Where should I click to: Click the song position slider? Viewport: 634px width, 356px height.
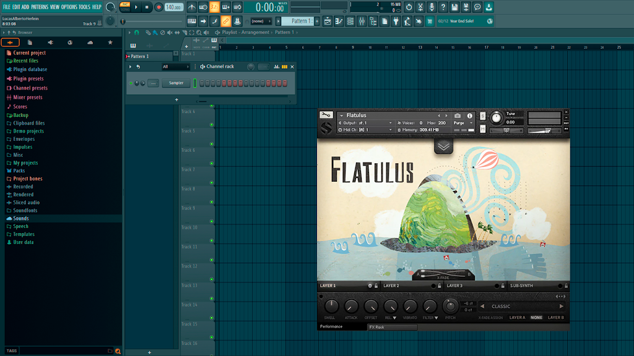152,22
